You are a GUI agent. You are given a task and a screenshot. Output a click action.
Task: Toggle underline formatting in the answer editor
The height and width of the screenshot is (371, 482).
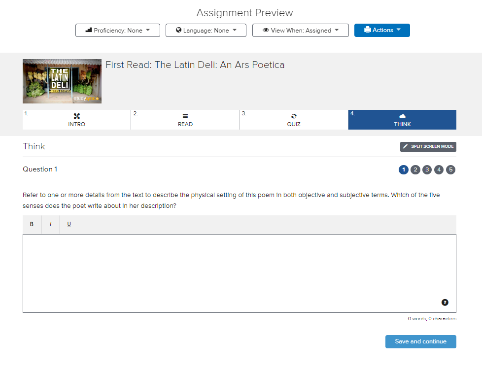(69, 224)
